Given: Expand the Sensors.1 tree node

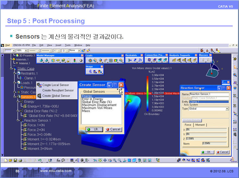Looking at the screenshot, I should (15, 97).
